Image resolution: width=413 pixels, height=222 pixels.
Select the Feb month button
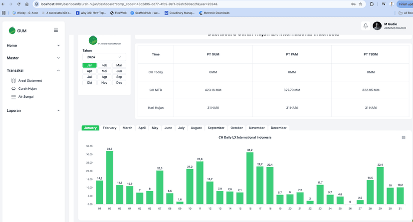click(104, 65)
